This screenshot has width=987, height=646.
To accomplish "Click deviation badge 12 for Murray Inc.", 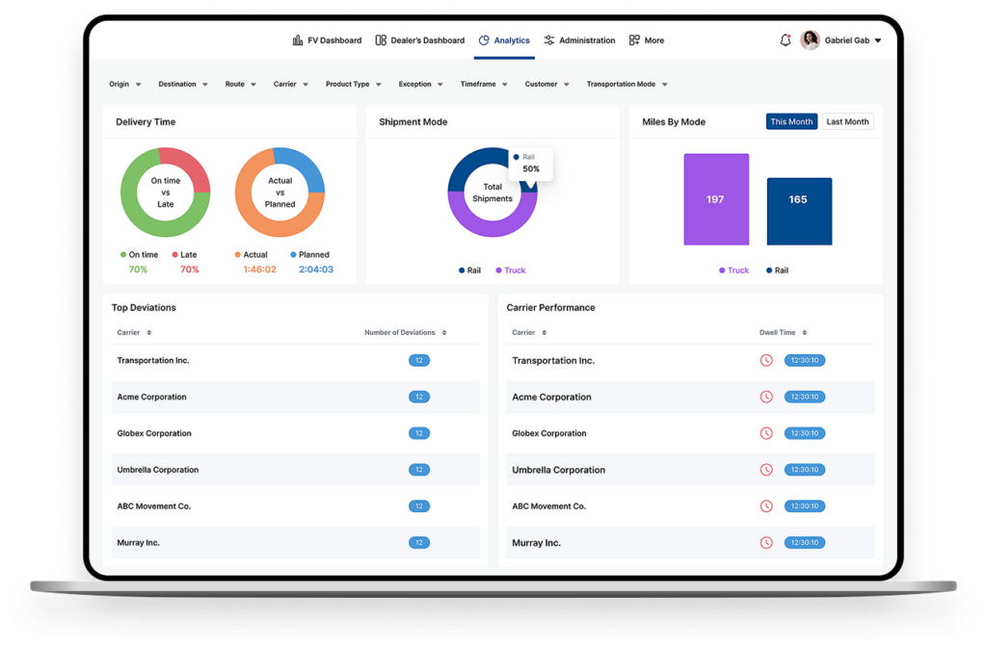I will click(419, 543).
